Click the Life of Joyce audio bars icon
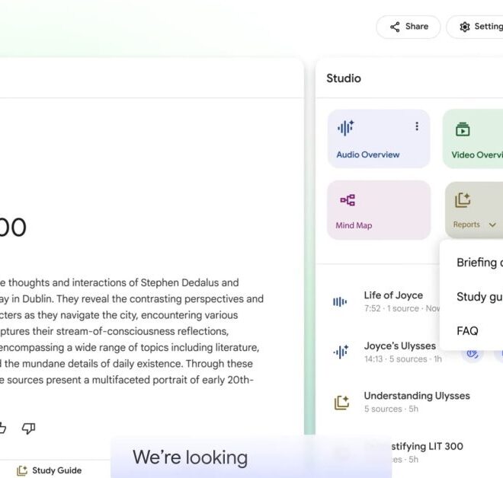This screenshot has height=478, width=503. (340, 301)
